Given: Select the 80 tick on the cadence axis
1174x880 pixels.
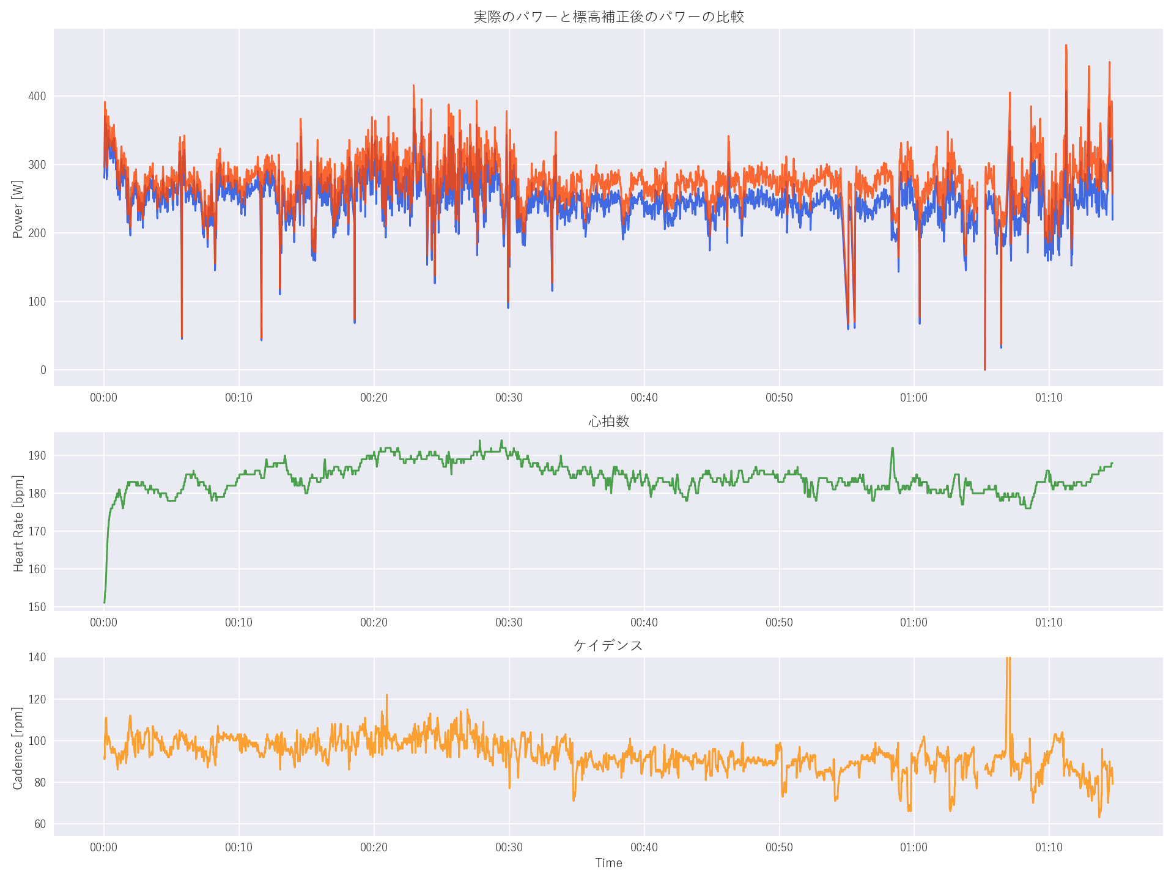Looking at the screenshot, I should (x=40, y=782).
